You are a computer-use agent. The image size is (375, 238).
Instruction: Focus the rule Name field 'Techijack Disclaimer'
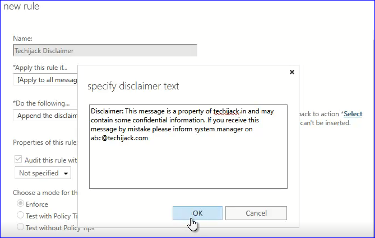click(105, 50)
